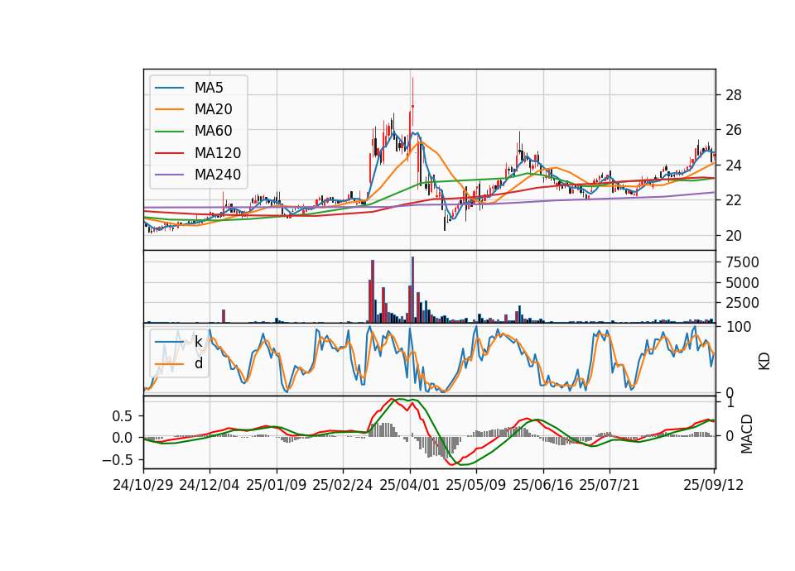Viewport: 795px width, 571px height.
Task: Click the price axis value 20
Action: point(734,236)
